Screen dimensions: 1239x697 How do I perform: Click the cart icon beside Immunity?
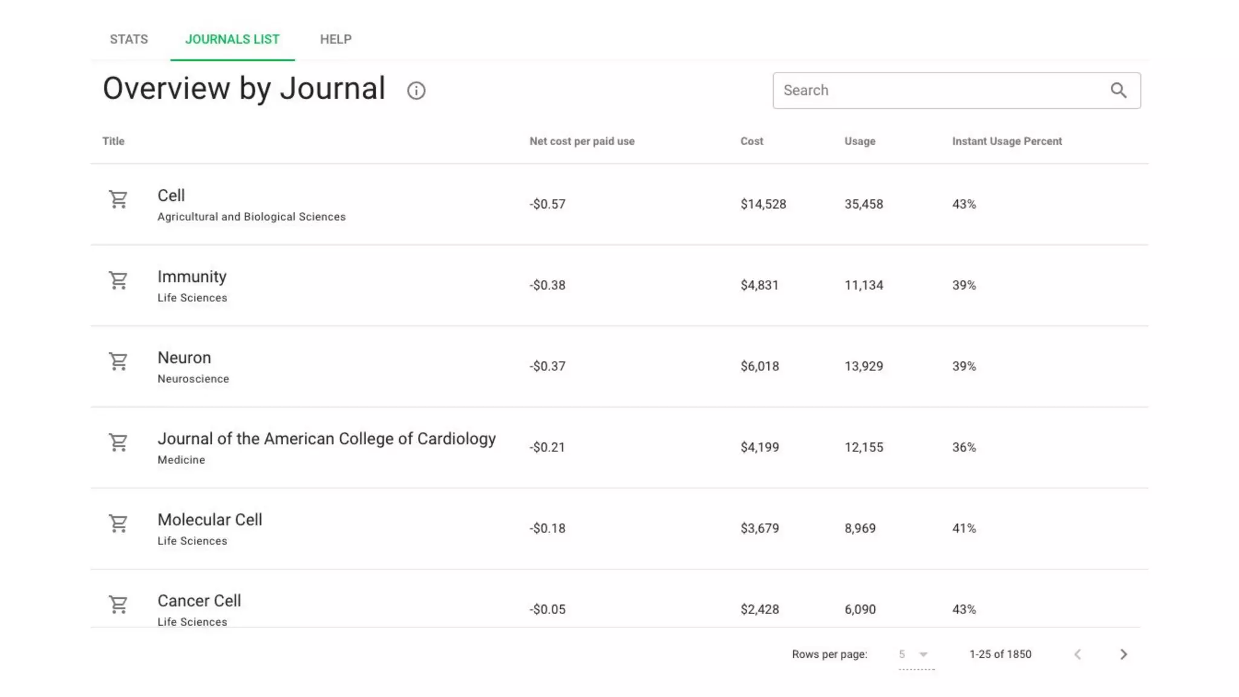[x=118, y=280]
